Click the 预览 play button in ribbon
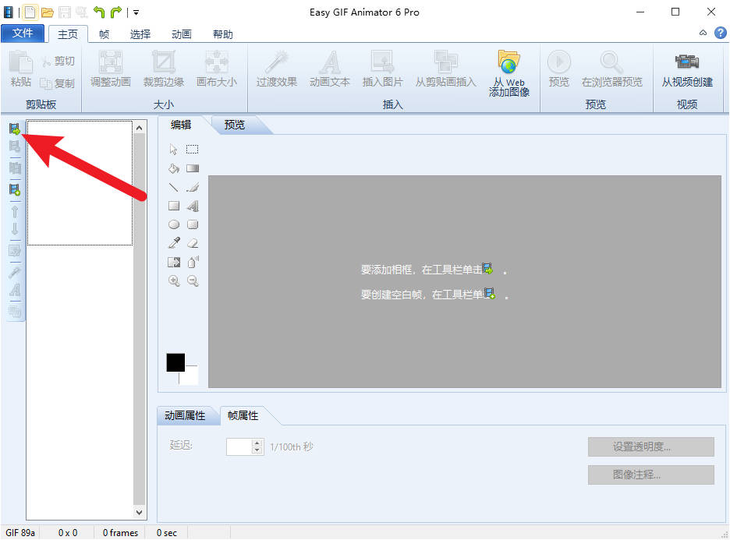Image resolution: width=730 pixels, height=540 pixels. [x=558, y=70]
